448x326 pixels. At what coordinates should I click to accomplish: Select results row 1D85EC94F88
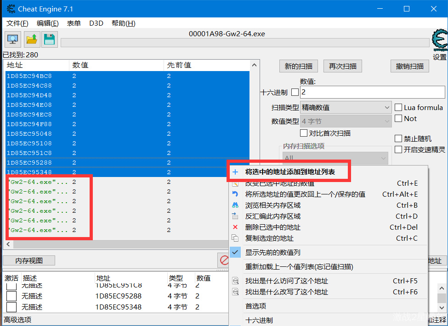click(127, 124)
